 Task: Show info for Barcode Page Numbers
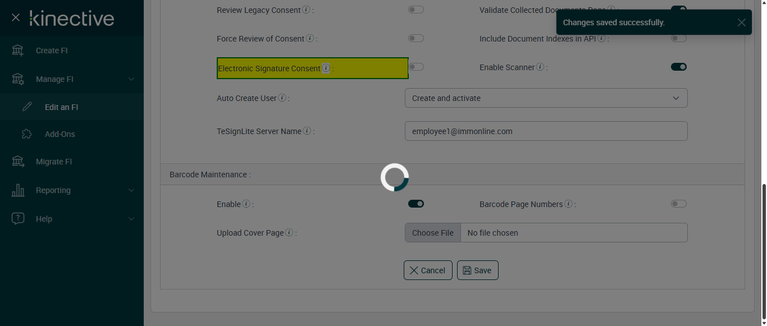click(568, 204)
